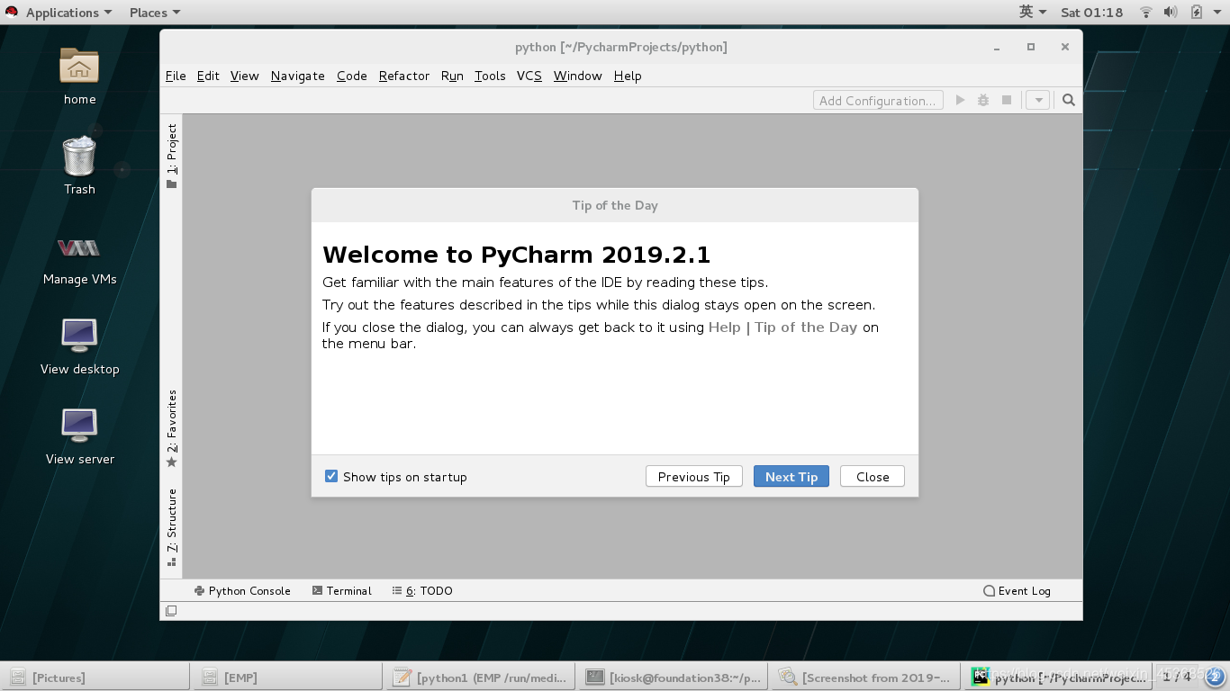Image resolution: width=1230 pixels, height=691 pixels.
Task: Click the network Wi-Fi tray icon
Action: click(x=1146, y=13)
